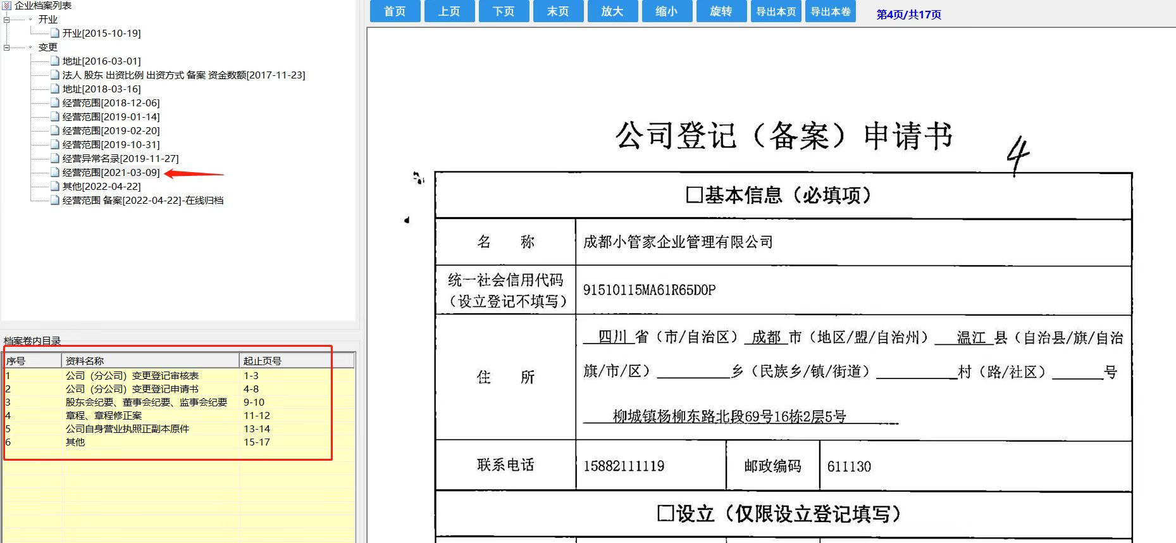Image resolution: width=1176 pixels, height=543 pixels.
Task: Zoom in with the 放大 button
Action: (612, 11)
